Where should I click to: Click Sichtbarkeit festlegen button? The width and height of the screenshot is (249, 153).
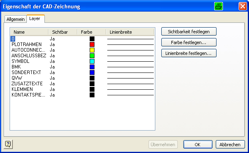click(x=189, y=32)
